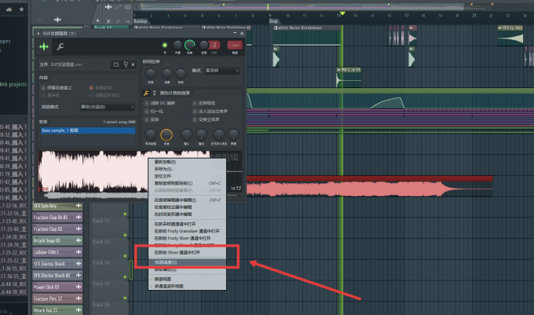Screen dimensions: 534x315
Task: Toggle swap stereo option
Action: coord(195,119)
